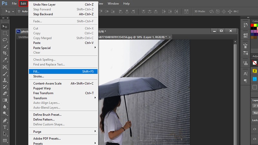Image resolution: width=258 pixels, height=145 pixels.
Task: Select the Clone Stamp tool
Action: click(x=5, y=80)
